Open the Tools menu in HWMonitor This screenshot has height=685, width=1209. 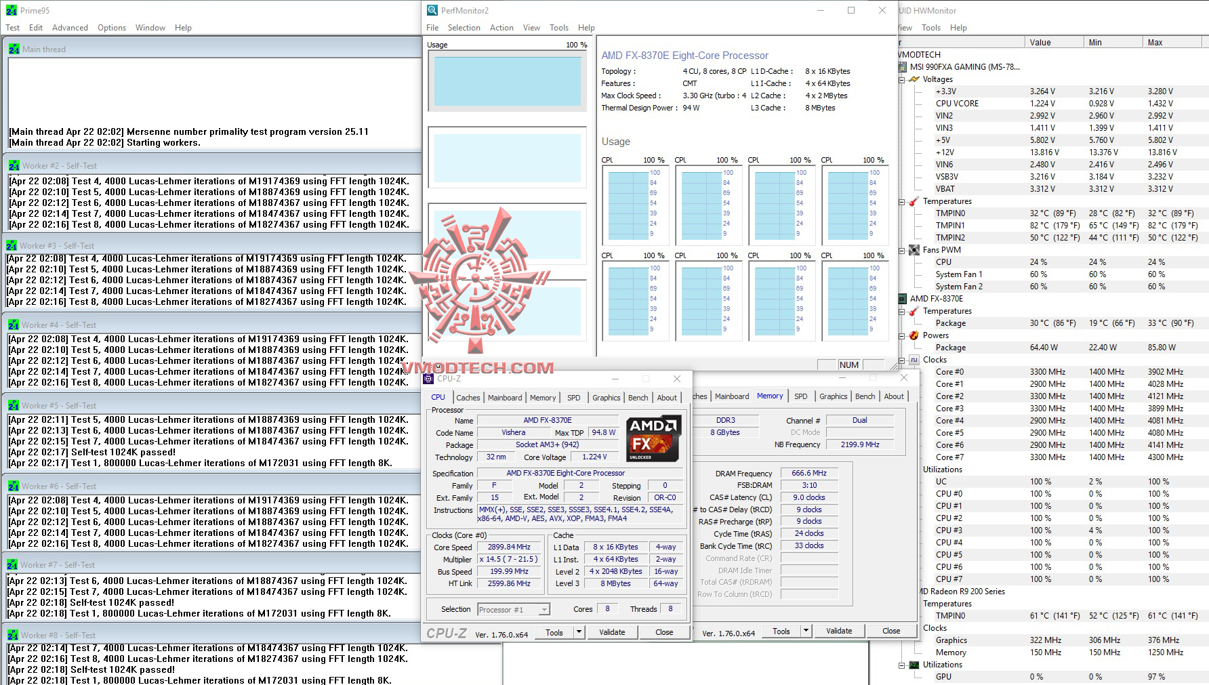(931, 28)
